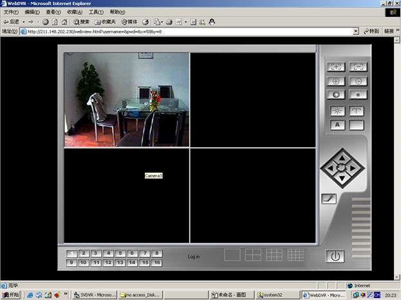Image resolution: width=401 pixels, height=300 pixels.
Task: Click the 搜索 search toolbar button
Action: pyautogui.click(x=81, y=22)
